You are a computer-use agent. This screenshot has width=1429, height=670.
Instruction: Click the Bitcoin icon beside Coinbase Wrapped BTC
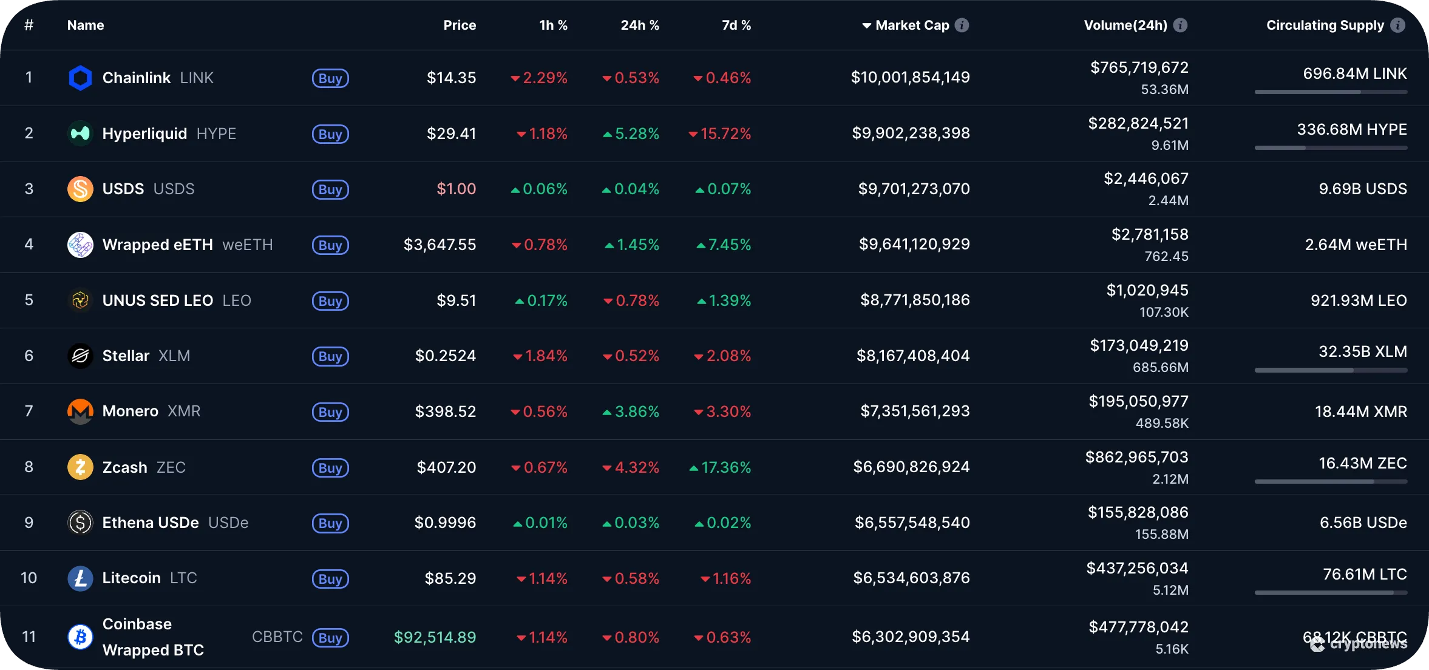[80, 636]
